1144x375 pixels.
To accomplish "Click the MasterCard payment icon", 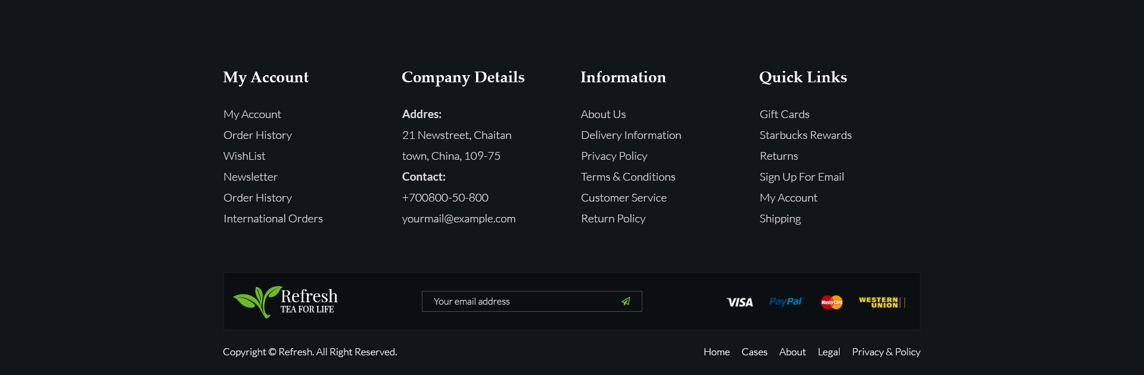I will [832, 302].
